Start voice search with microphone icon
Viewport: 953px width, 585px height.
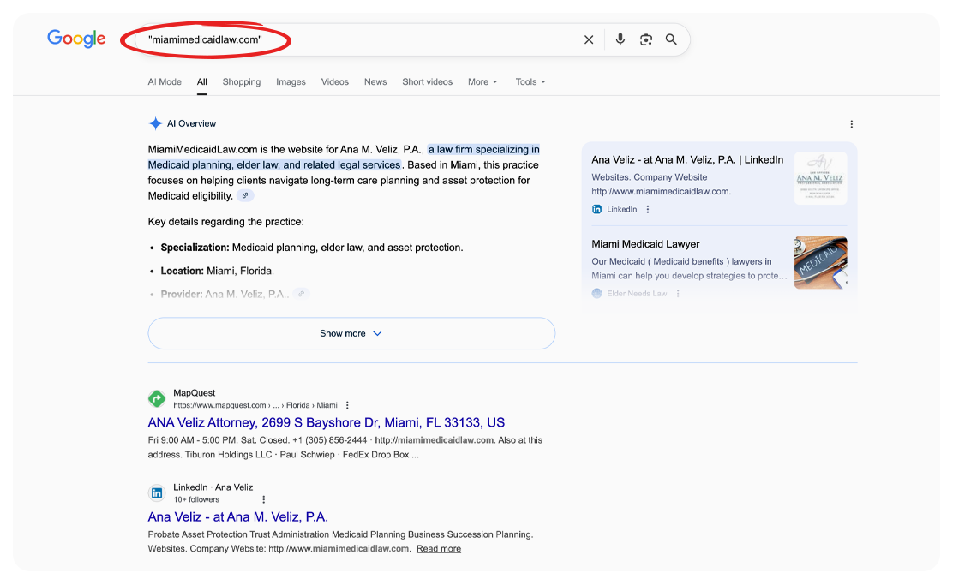click(x=620, y=39)
